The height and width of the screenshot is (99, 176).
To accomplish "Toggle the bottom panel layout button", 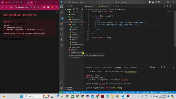I will [x=153, y=2].
